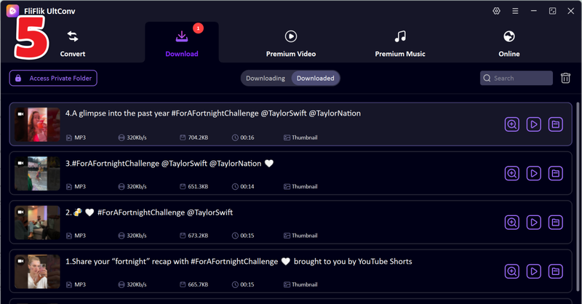Select the Downloaded toggle segment
This screenshot has width=582, height=304.
315,78
